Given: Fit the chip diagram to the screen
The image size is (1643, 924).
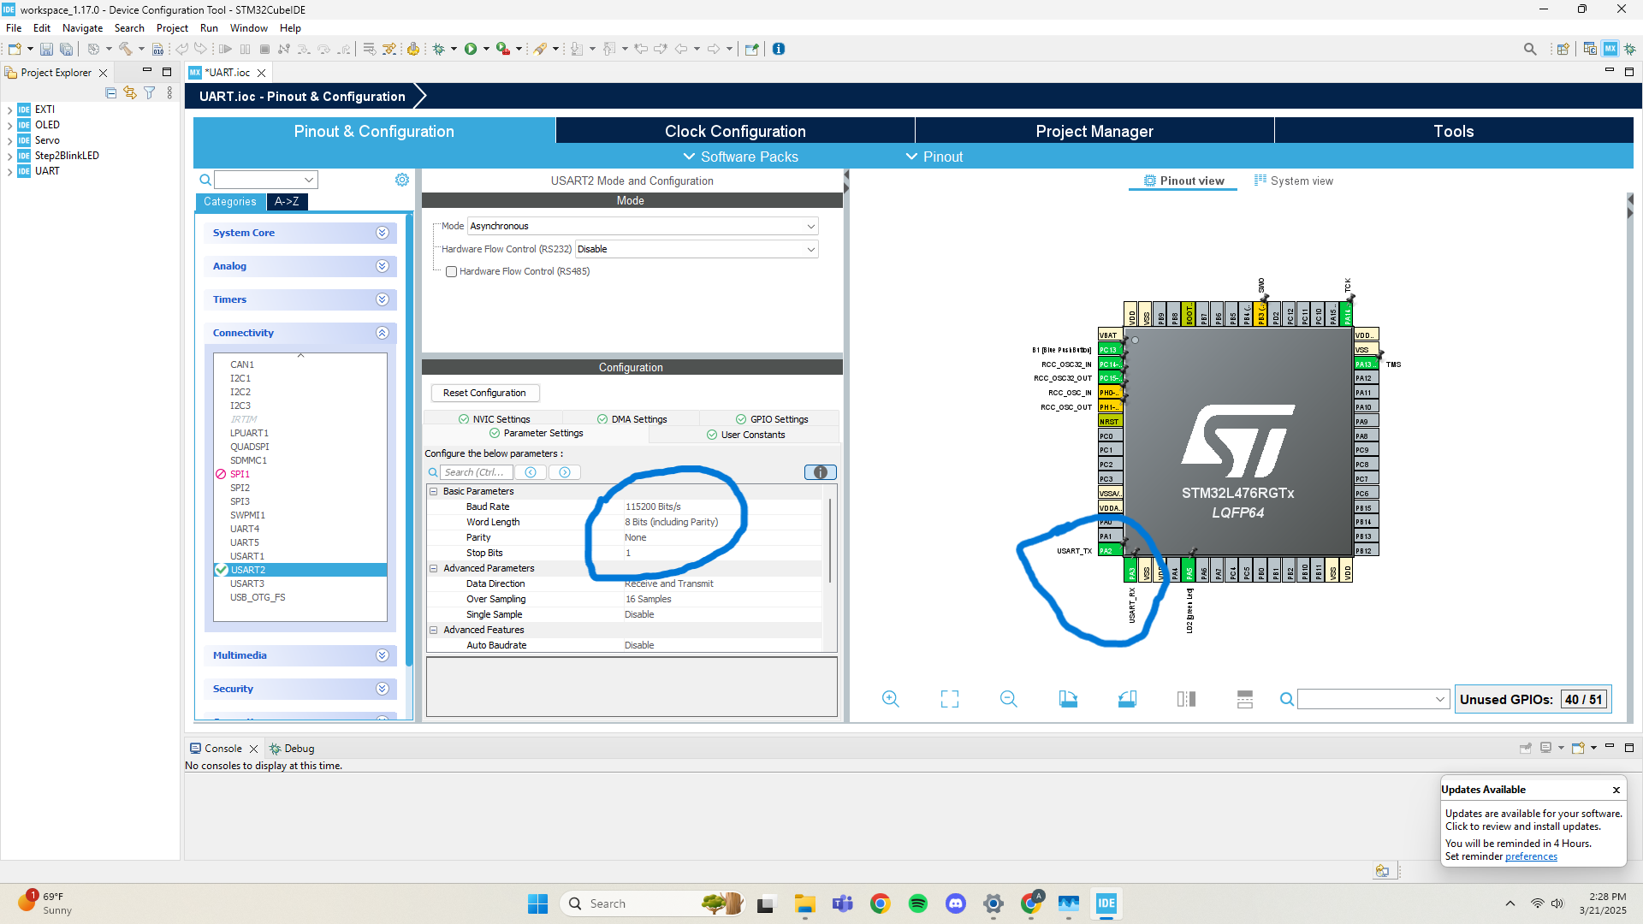Looking at the screenshot, I should pos(949,699).
